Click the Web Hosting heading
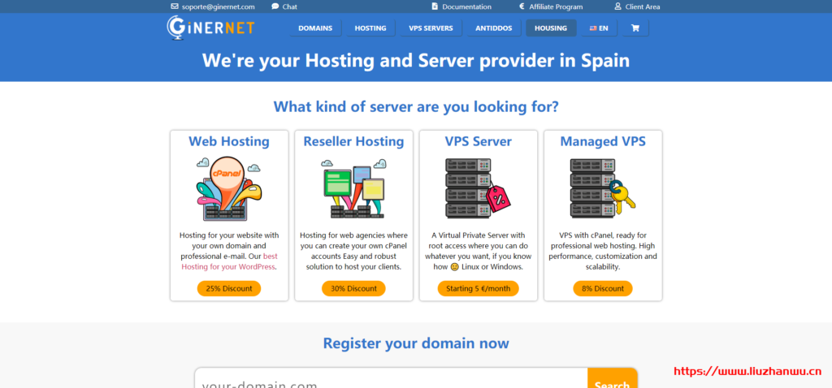The height and width of the screenshot is (388, 832). (228, 141)
